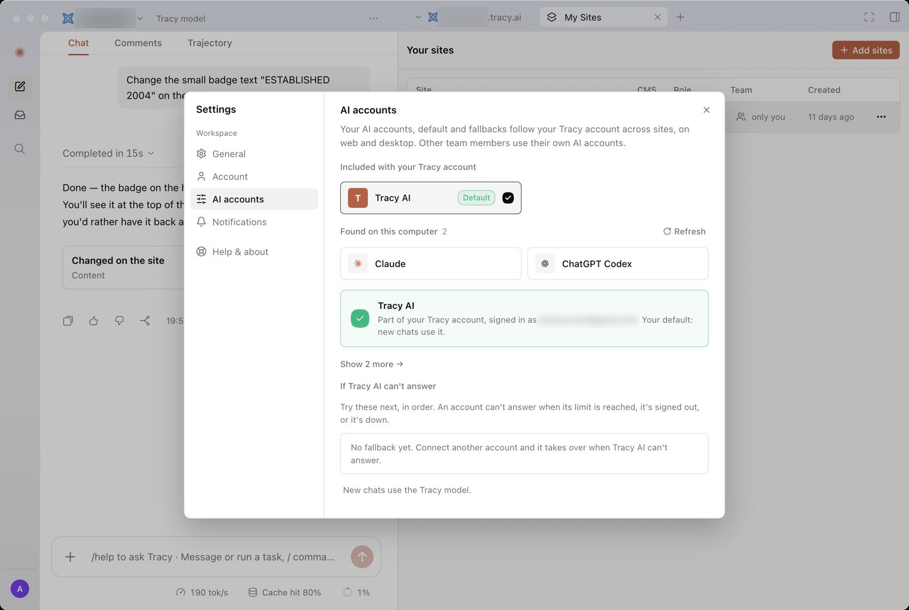The image size is (909, 610).
Task: Switch to the Trajectory tab
Action: click(210, 43)
